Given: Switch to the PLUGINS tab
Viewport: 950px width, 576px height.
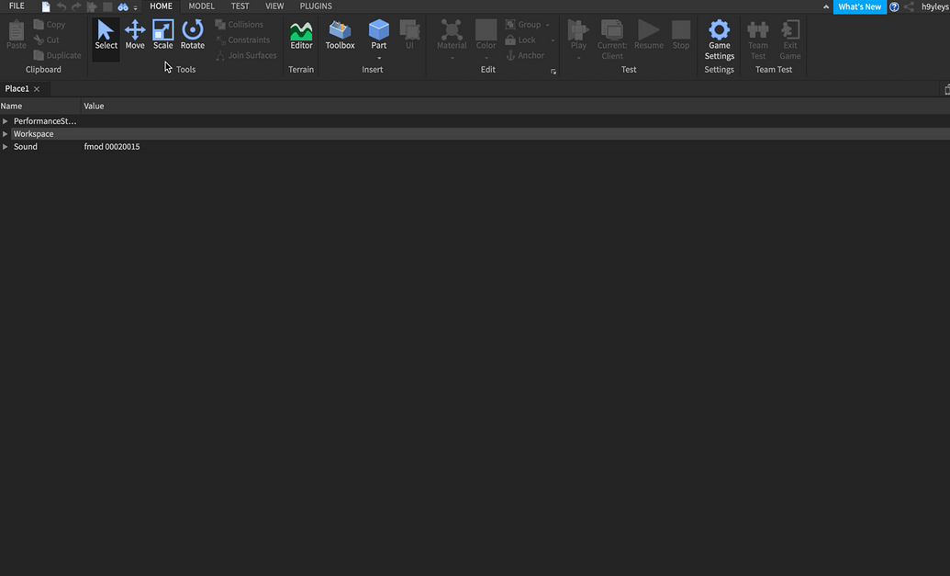Looking at the screenshot, I should [316, 6].
